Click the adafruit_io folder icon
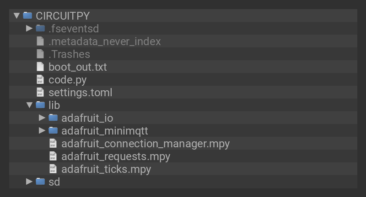Image resolution: width=366 pixels, height=197 pixels. click(x=53, y=118)
